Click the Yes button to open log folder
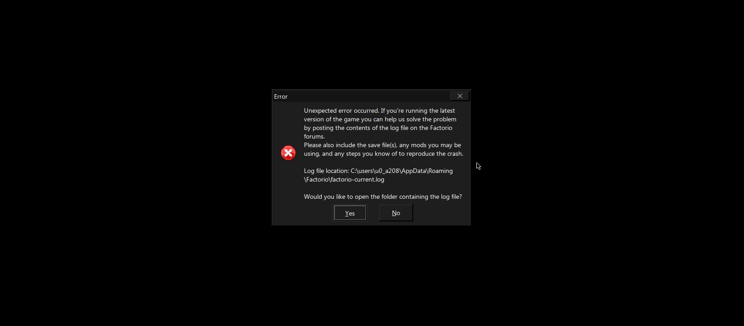Viewport: 744px width, 326px height. [x=350, y=213]
